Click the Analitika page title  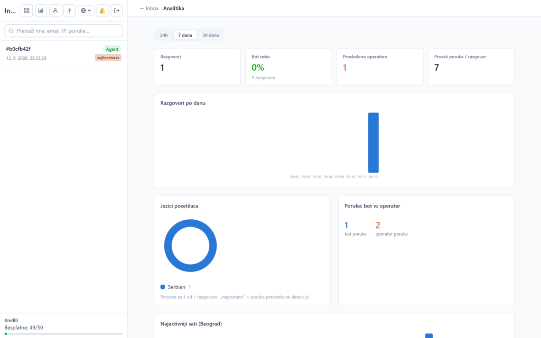173,8
